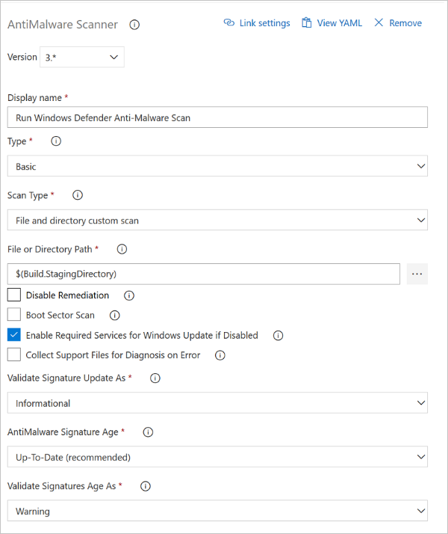Open the Version 3.* dropdown
The height and width of the screenshot is (534, 448).
point(82,57)
